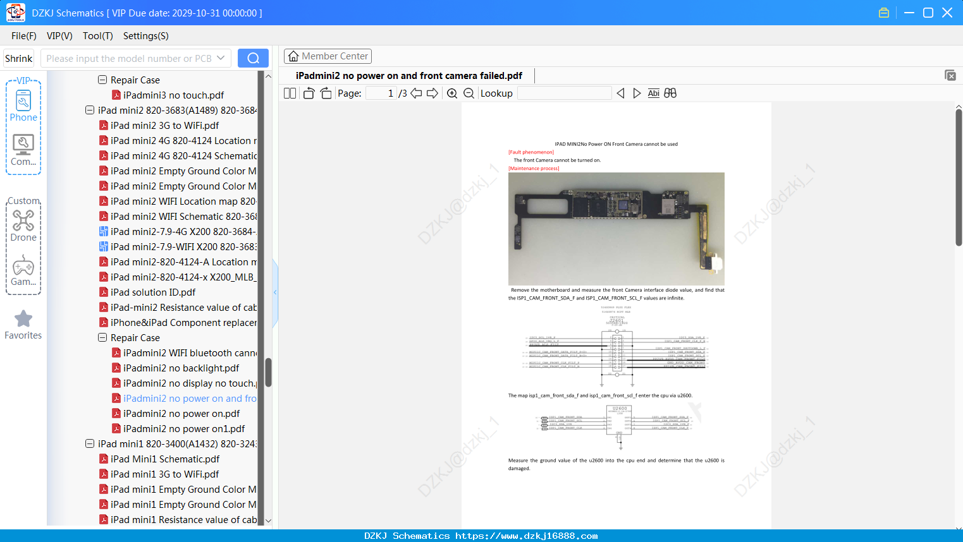Open iPadmini3 no touch.pdf
This screenshot has height=542, width=963.
pyautogui.click(x=168, y=95)
